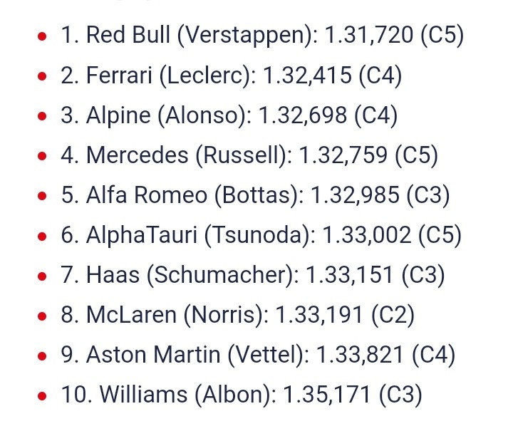The image size is (513, 436).
Task: Select the Ferrari Leclerc lap time line
Action: coord(232,76)
